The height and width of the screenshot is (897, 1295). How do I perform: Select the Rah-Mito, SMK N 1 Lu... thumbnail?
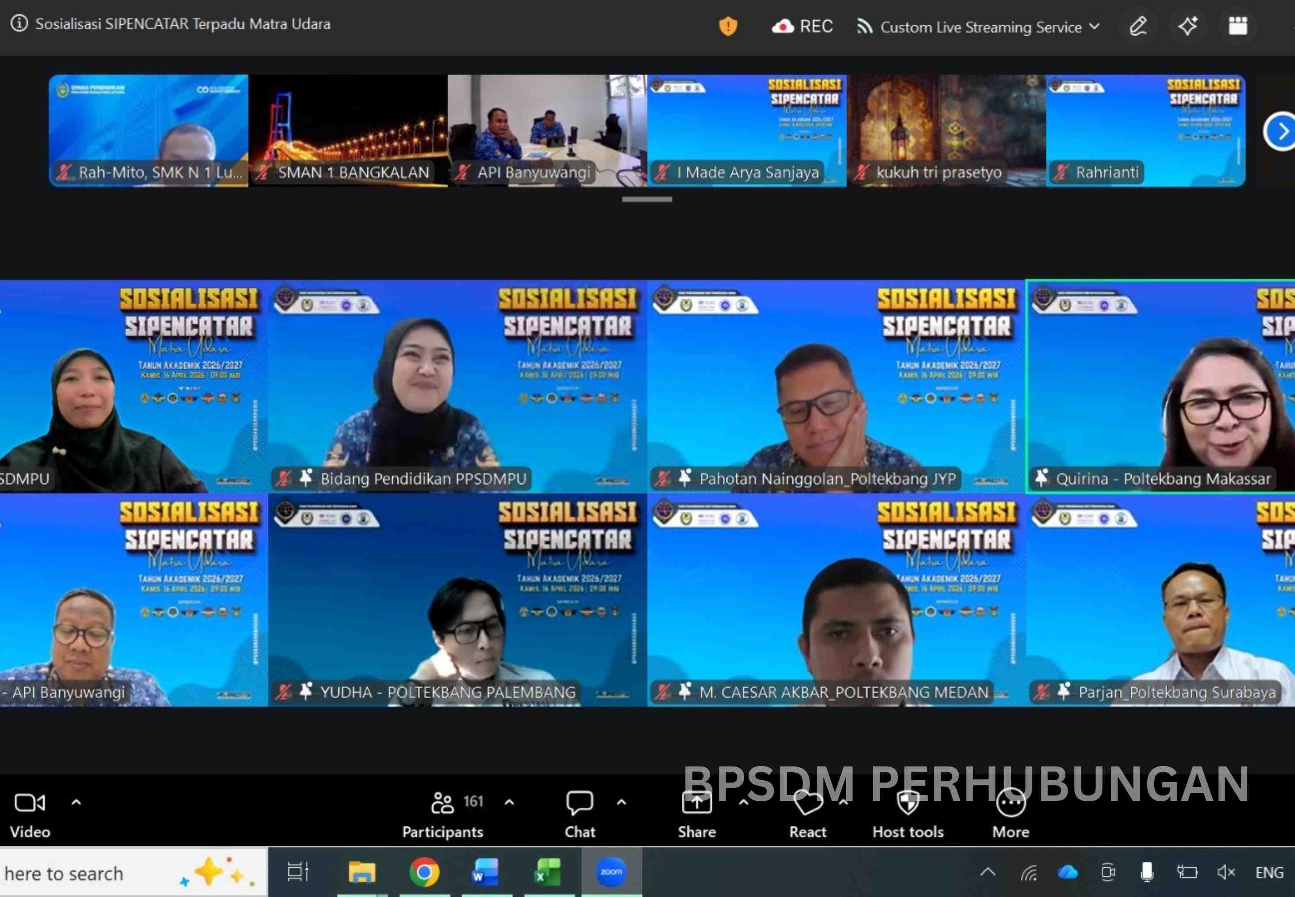coord(148,131)
